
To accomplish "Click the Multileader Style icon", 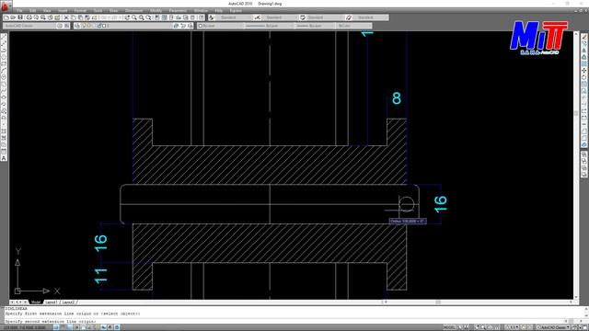I will [x=349, y=17].
